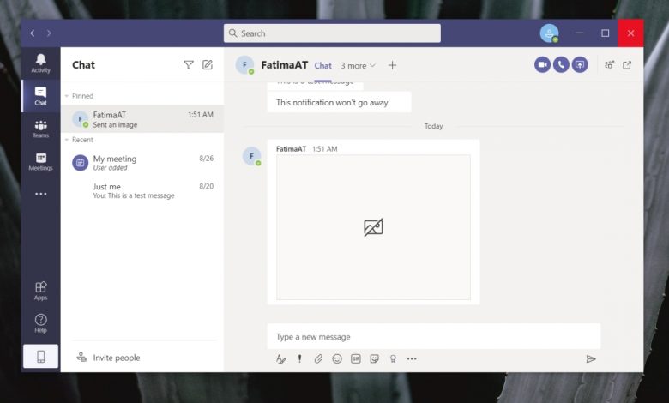Click into the Search box
This screenshot has width=669, height=403.
(x=332, y=33)
